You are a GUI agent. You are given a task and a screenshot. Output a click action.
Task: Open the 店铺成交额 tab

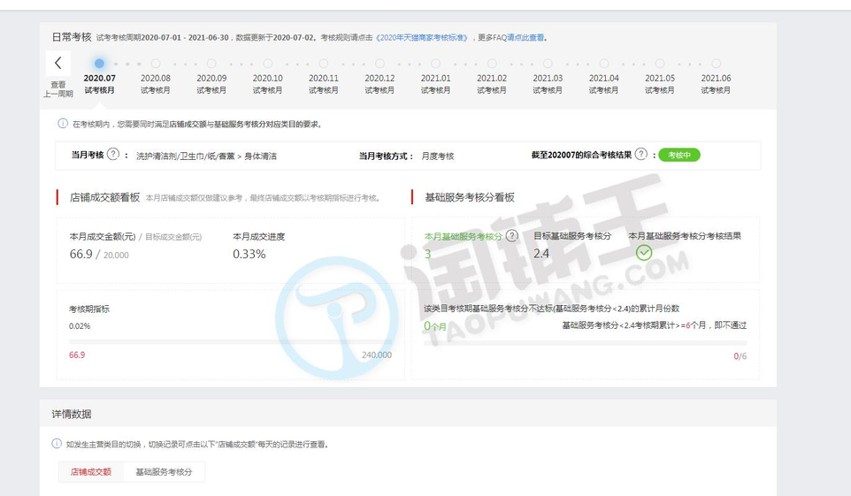click(x=90, y=472)
